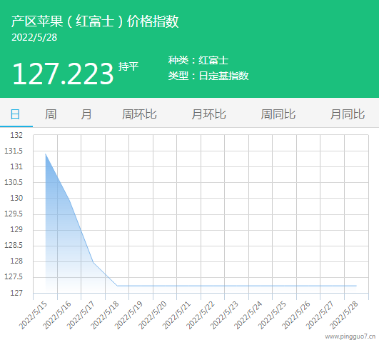Image resolution: width=379 pixels, height=345 pixels.
Task: Click the 2022/5/22 x-axis date label
Action: click(201, 315)
